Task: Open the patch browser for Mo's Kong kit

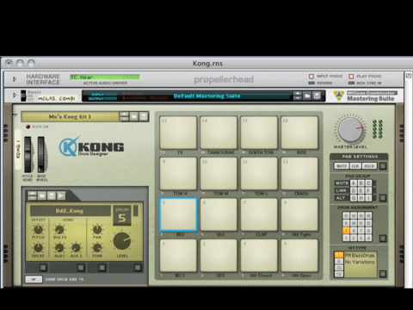Action: point(134,116)
